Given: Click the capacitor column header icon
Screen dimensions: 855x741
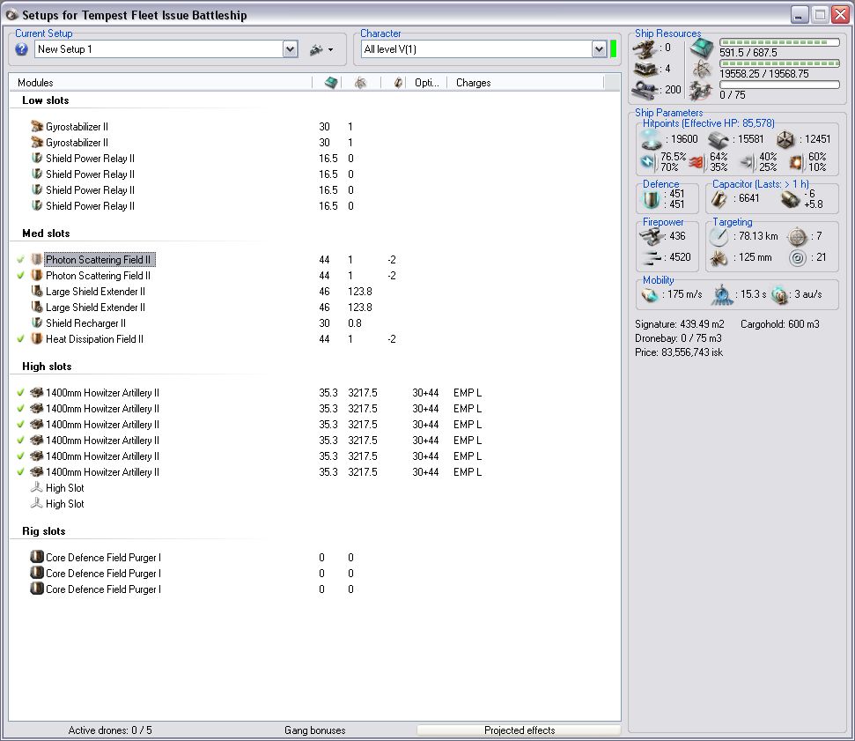Looking at the screenshot, I should (x=399, y=83).
